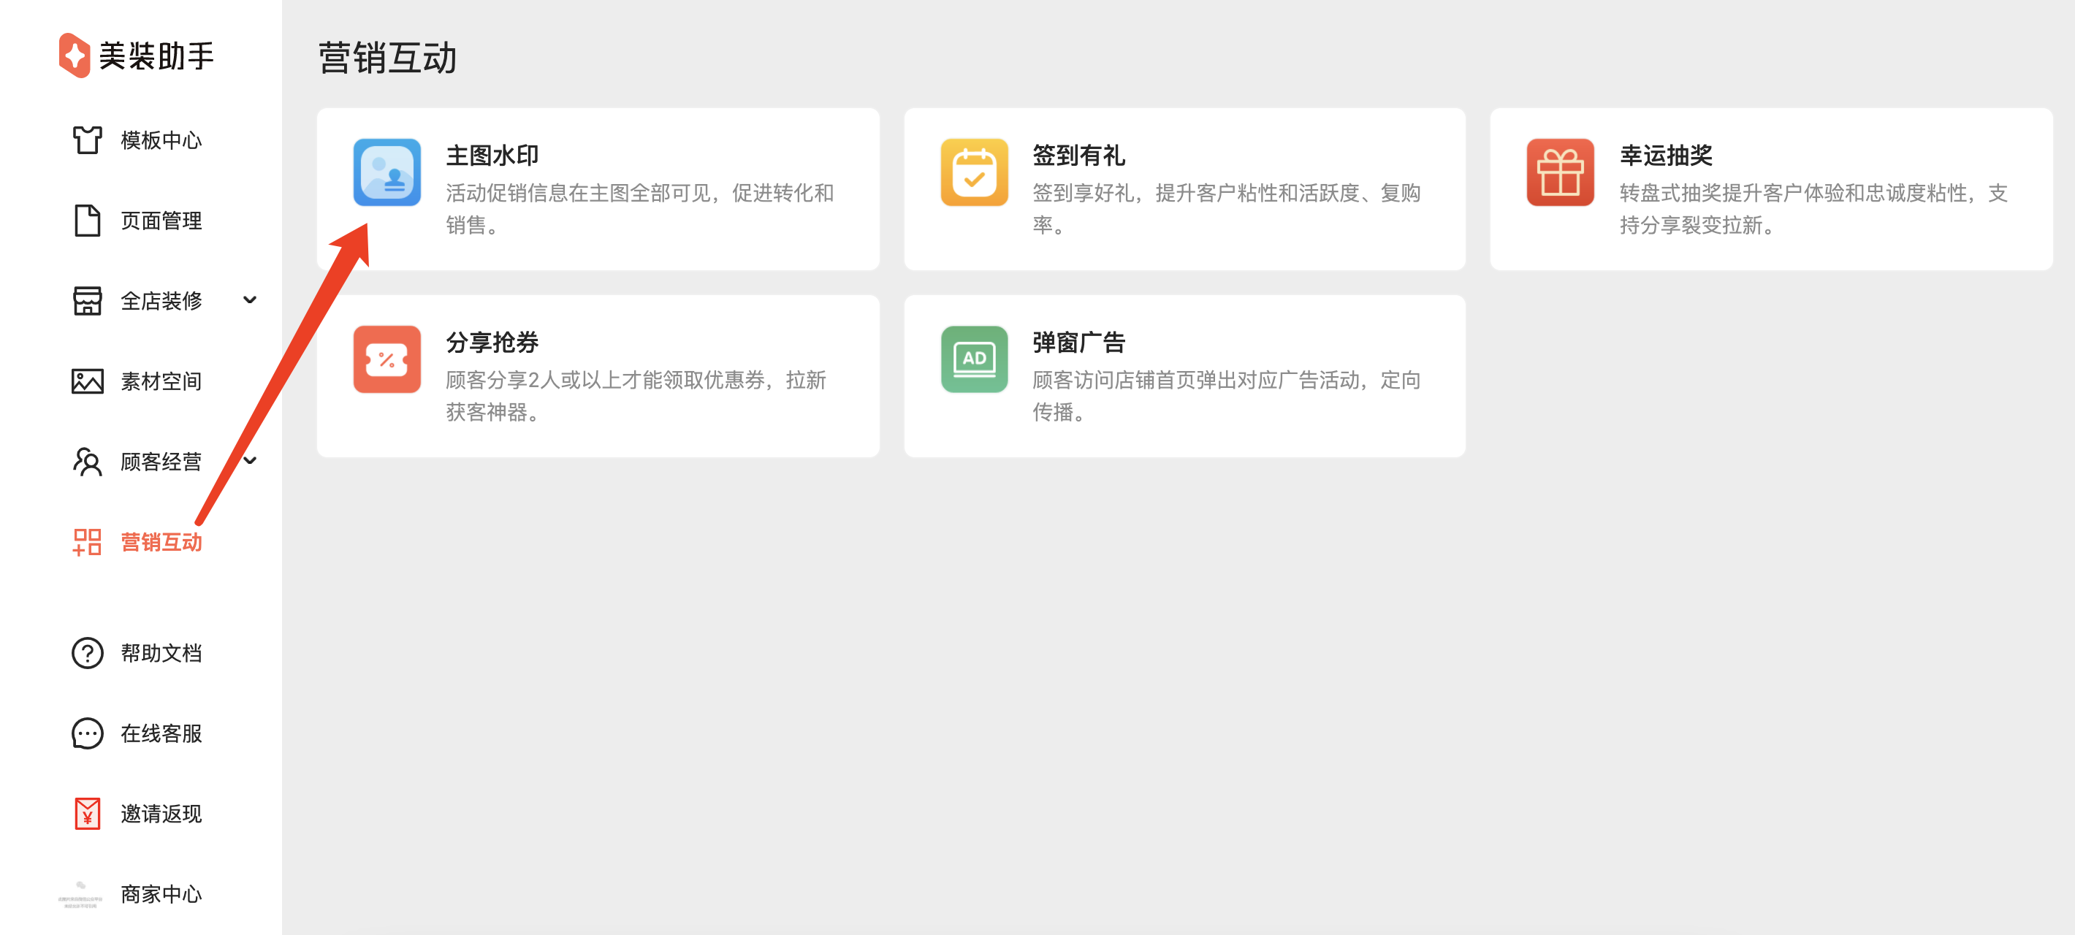Click the 幸运抽奖 title text
Image resolution: width=2075 pixels, height=935 pixels.
pyautogui.click(x=1665, y=156)
